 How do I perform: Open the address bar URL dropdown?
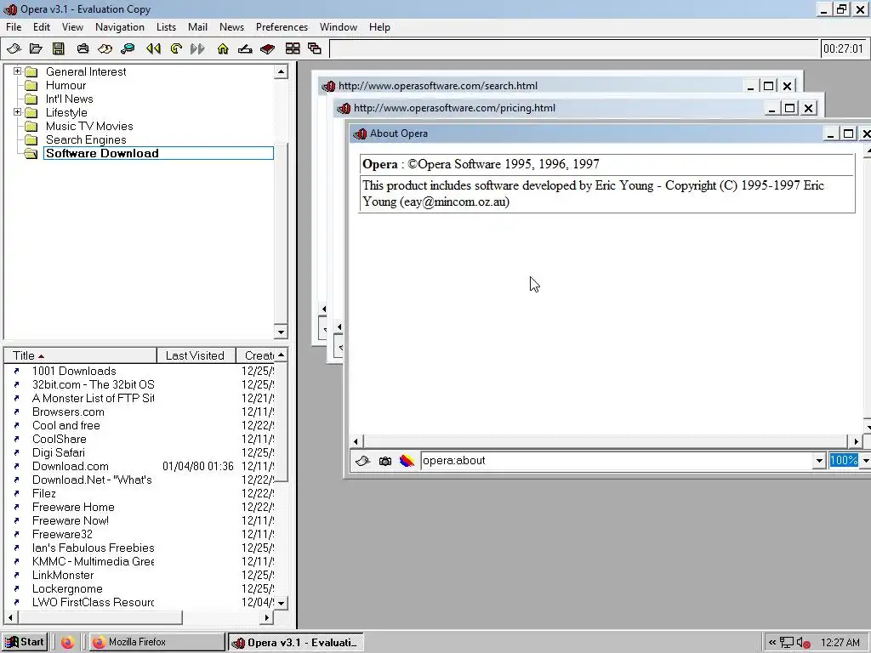tap(819, 461)
